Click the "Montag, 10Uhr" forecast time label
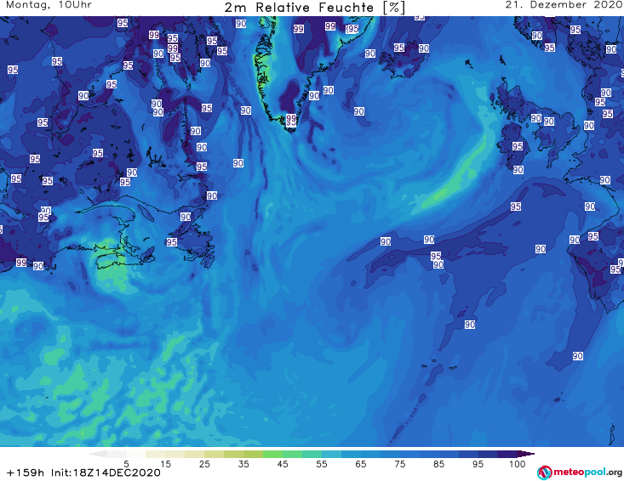The height and width of the screenshot is (481, 624). point(49,5)
